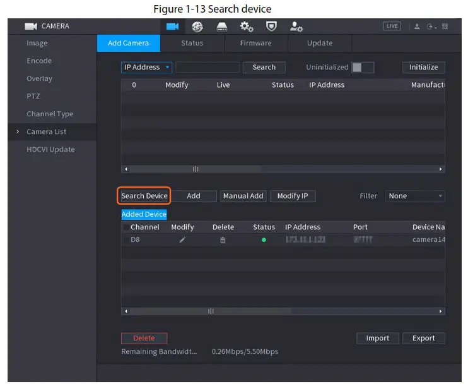
Task: Open the Storage disk icon
Action: coord(222,27)
